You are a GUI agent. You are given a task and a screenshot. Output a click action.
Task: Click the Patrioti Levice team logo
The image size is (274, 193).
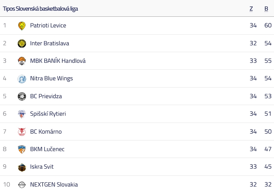22,26
